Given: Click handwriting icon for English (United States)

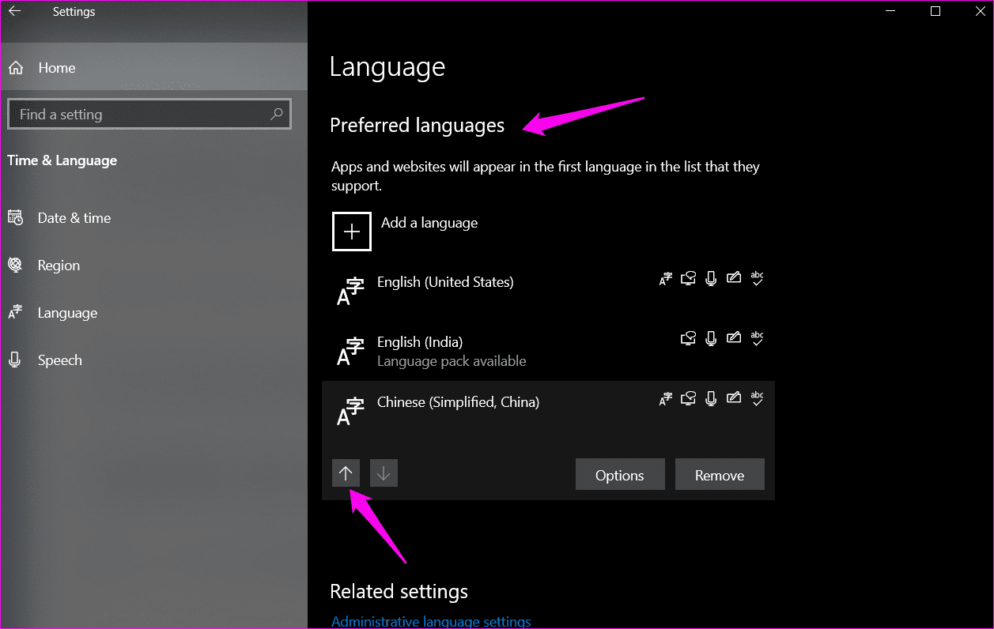Looking at the screenshot, I should 734,277.
